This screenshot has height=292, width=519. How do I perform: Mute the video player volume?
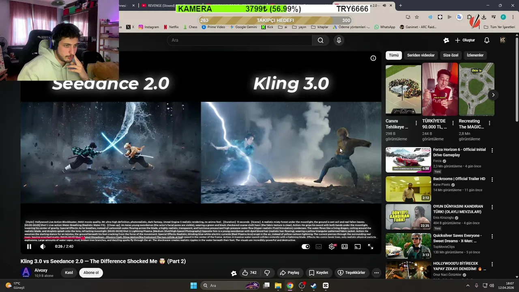coord(43,247)
